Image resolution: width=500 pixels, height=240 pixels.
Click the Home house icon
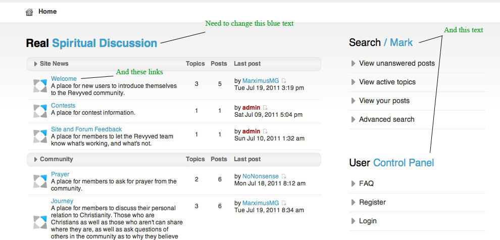pyautogui.click(x=29, y=12)
